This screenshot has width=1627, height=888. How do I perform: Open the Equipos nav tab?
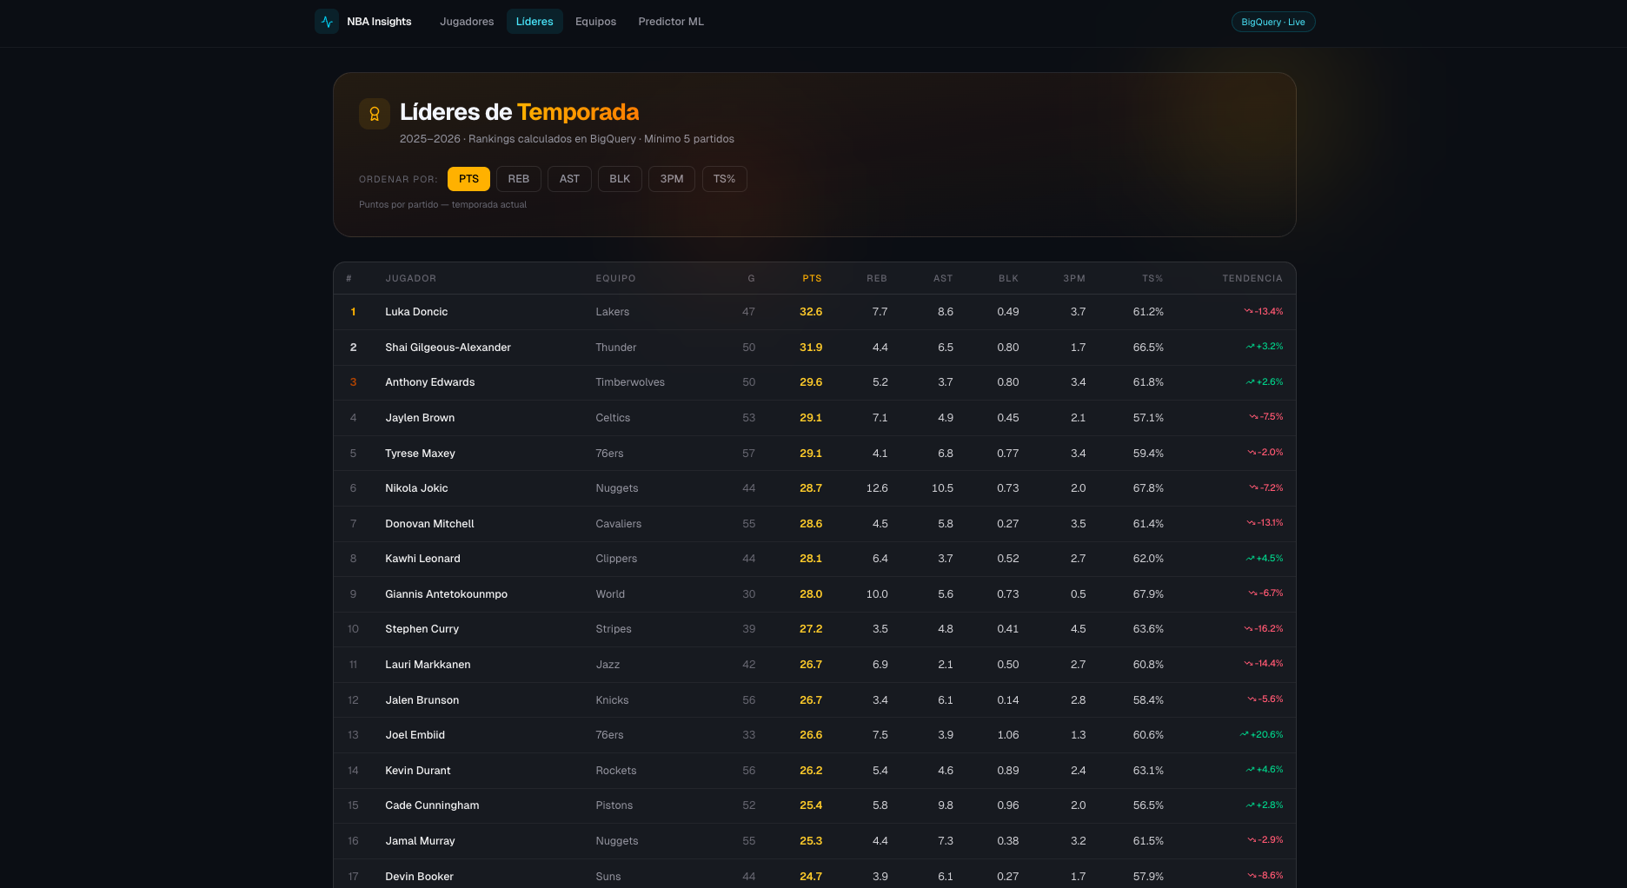pyautogui.click(x=595, y=22)
